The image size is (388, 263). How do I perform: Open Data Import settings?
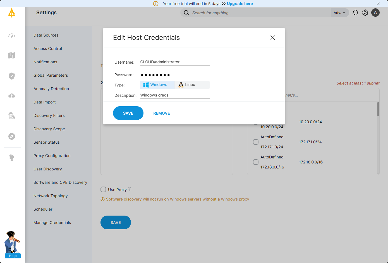coord(45,102)
